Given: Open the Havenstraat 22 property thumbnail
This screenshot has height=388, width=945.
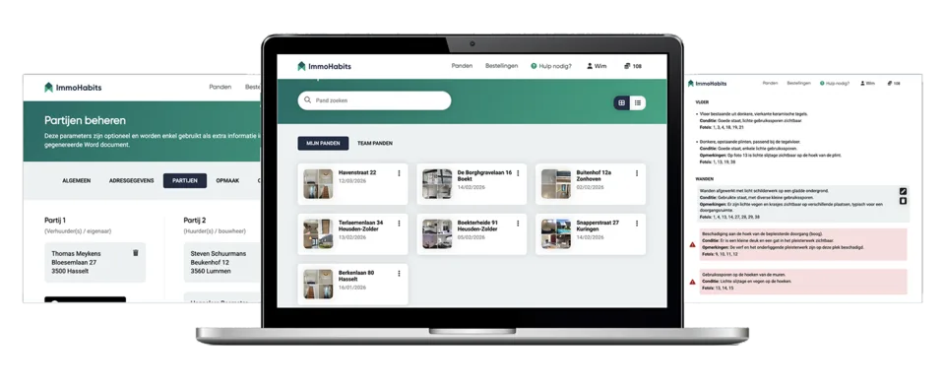Looking at the screenshot, I should [318, 184].
